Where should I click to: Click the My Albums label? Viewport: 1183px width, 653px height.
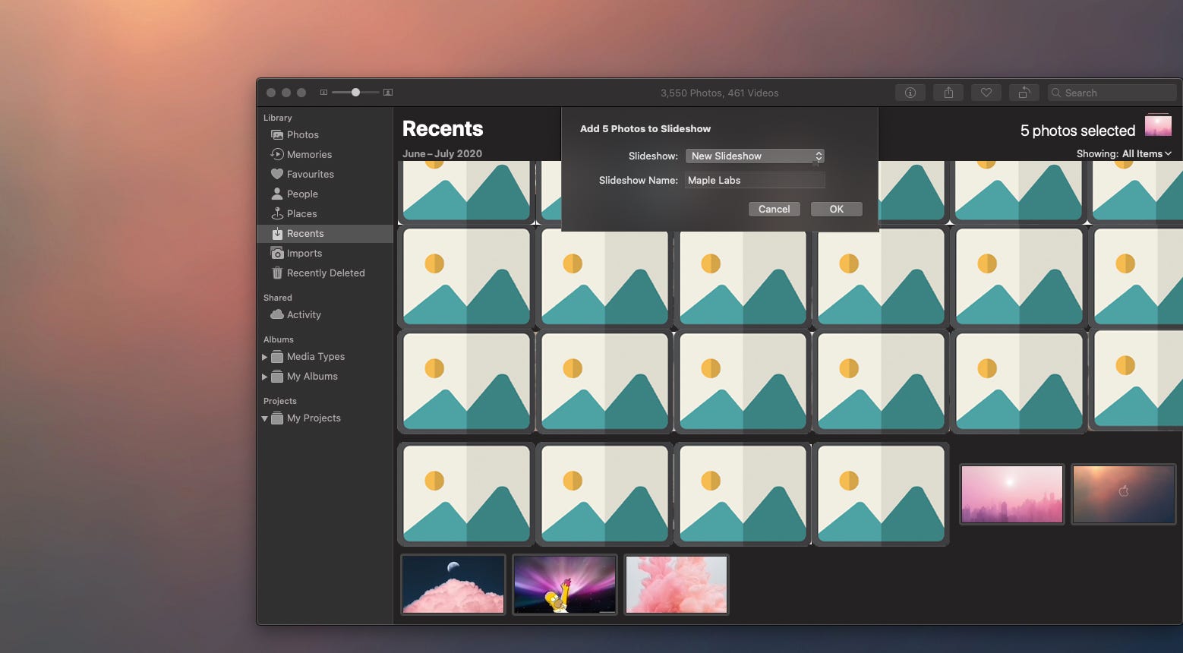coord(312,376)
